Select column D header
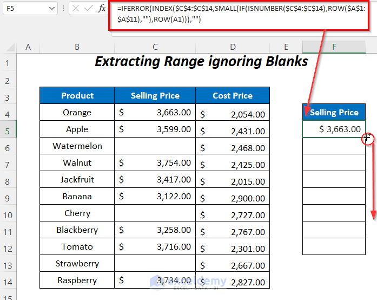Screen dimensions: 377x300 tap(233, 47)
